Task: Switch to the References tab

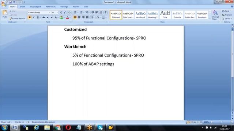Action: 50,7
